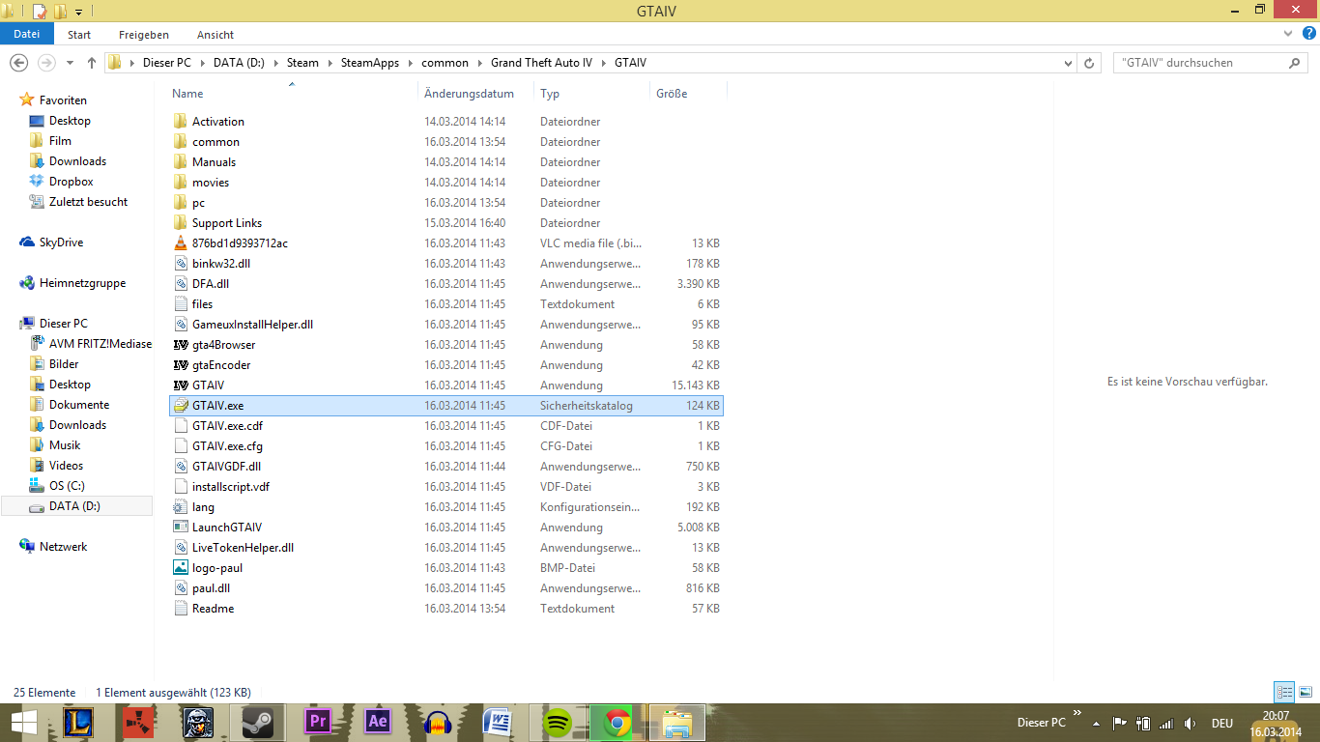
Task: Switch to large icons view layout
Action: [1305, 692]
